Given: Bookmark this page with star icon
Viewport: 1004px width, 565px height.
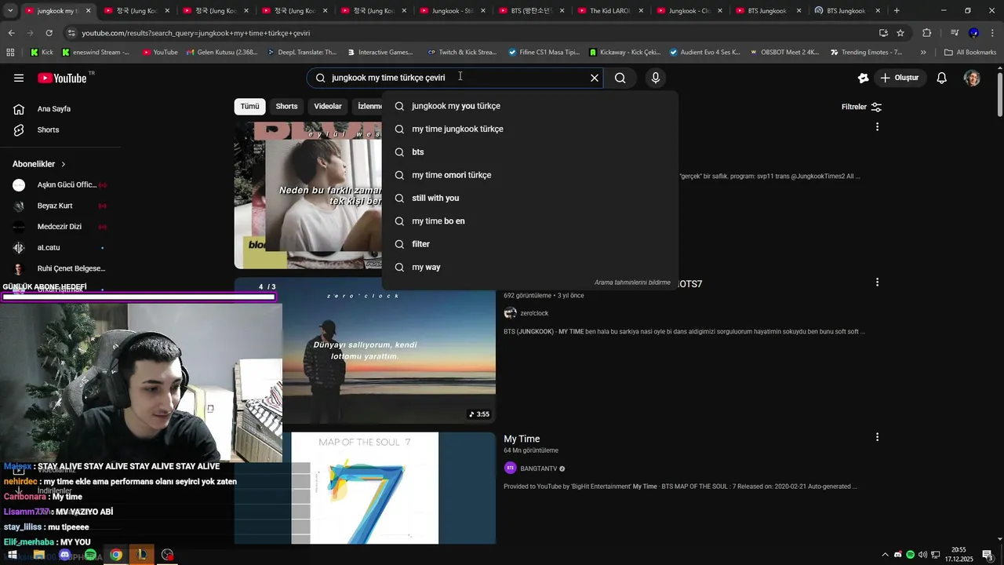Looking at the screenshot, I should [900, 33].
